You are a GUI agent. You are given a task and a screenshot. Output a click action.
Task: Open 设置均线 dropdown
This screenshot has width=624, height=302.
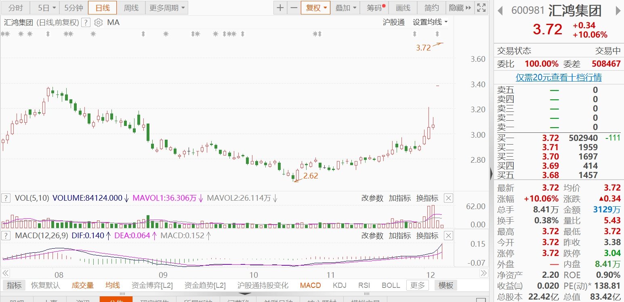point(430,23)
